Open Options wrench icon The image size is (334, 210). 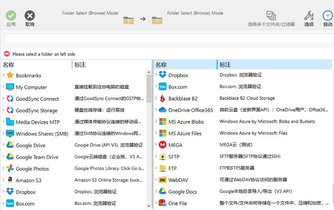[309, 16]
